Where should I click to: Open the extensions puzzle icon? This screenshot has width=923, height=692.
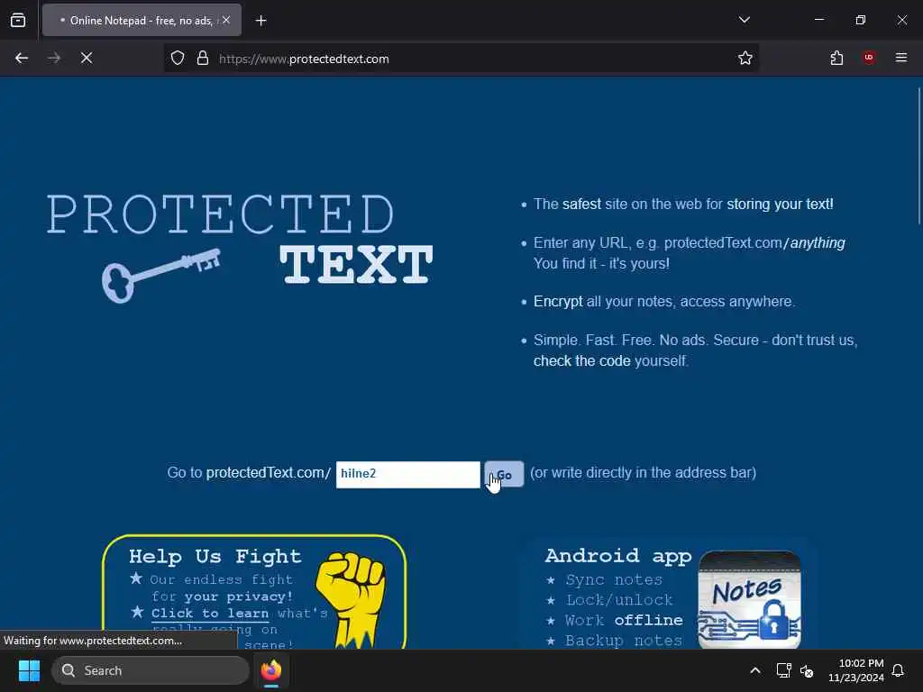click(x=836, y=58)
